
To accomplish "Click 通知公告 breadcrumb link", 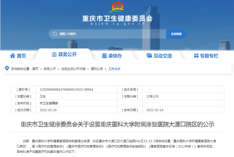I will (97, 69).
